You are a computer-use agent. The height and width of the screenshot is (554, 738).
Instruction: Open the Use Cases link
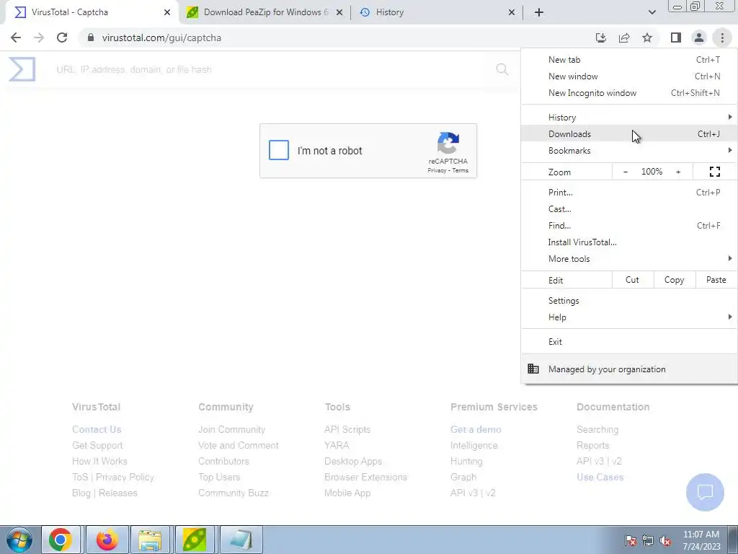coord(600,478)
